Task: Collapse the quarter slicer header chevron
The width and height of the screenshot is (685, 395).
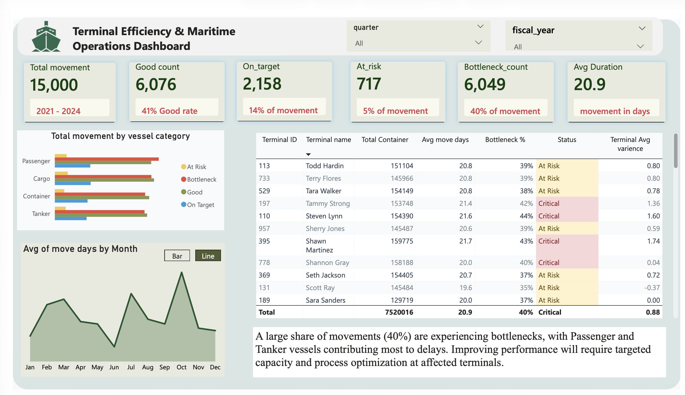Action: (480, 27)
